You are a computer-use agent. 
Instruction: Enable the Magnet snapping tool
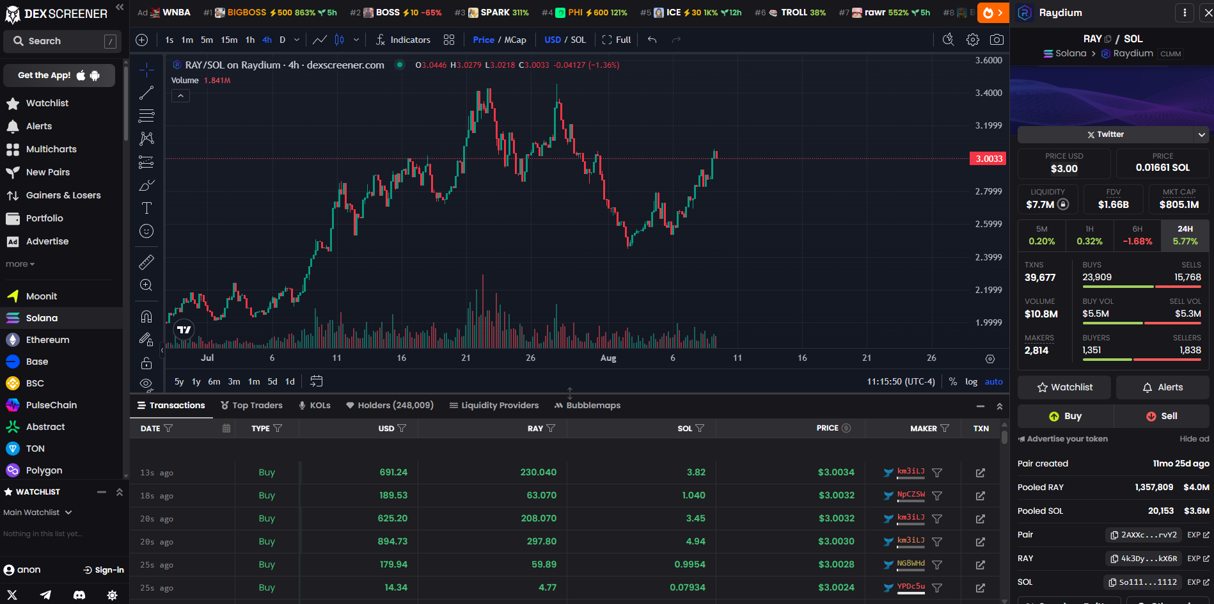pos(146,315)
